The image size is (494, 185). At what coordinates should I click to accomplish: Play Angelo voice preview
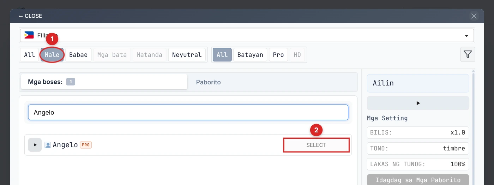tap(35, 145)
